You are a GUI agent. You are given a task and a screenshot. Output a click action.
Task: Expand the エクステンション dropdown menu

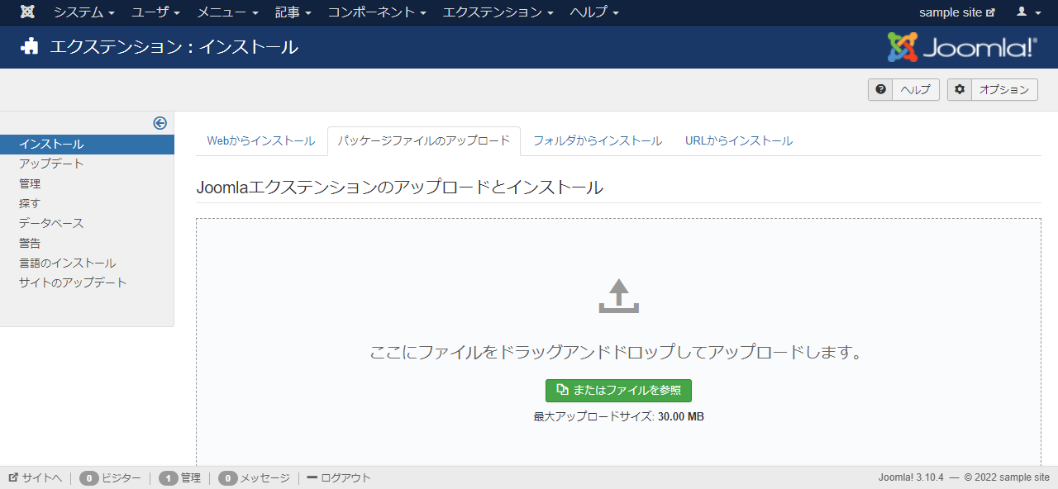tap(500, 12)
